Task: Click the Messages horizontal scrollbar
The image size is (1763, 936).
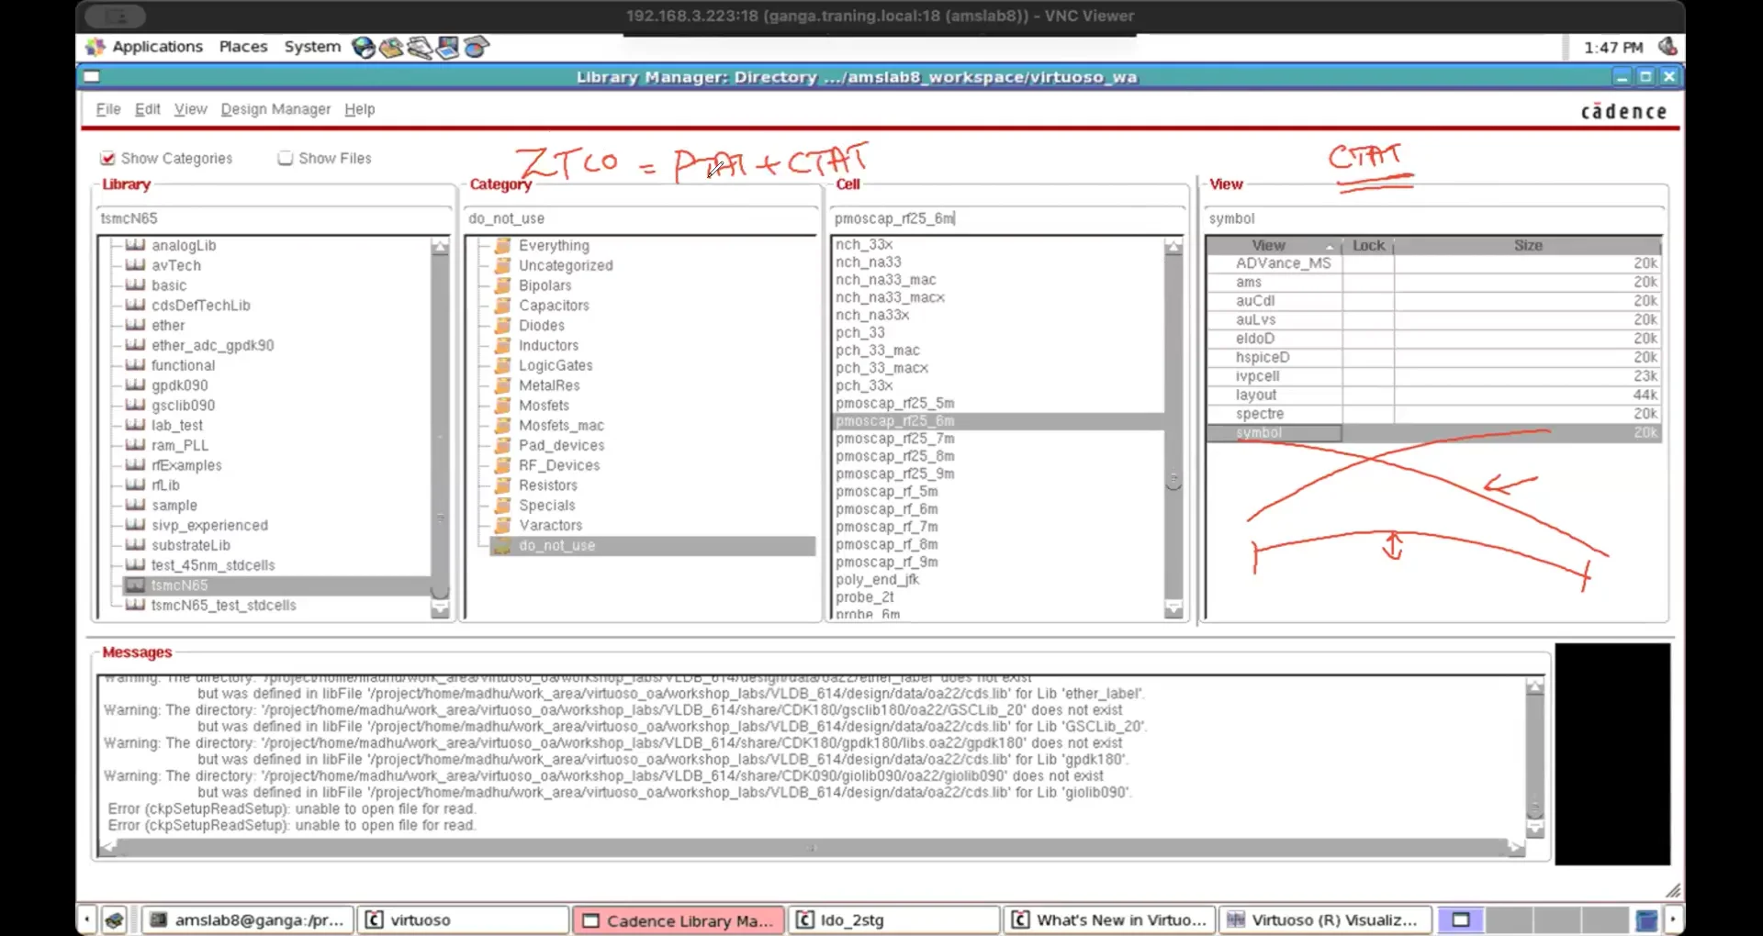Action: pos(812,849)
